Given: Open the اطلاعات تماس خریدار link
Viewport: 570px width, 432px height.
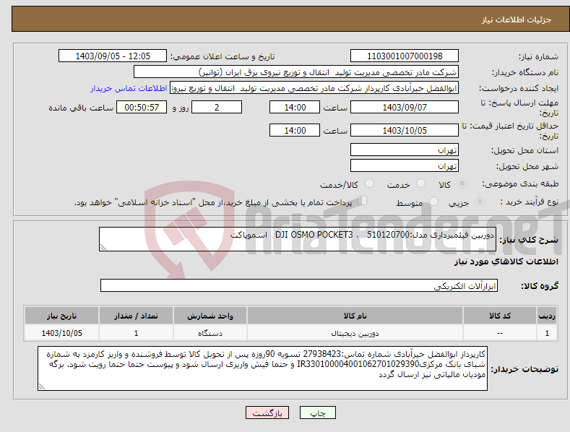Looking at the screenshot, I should [129, 88].
